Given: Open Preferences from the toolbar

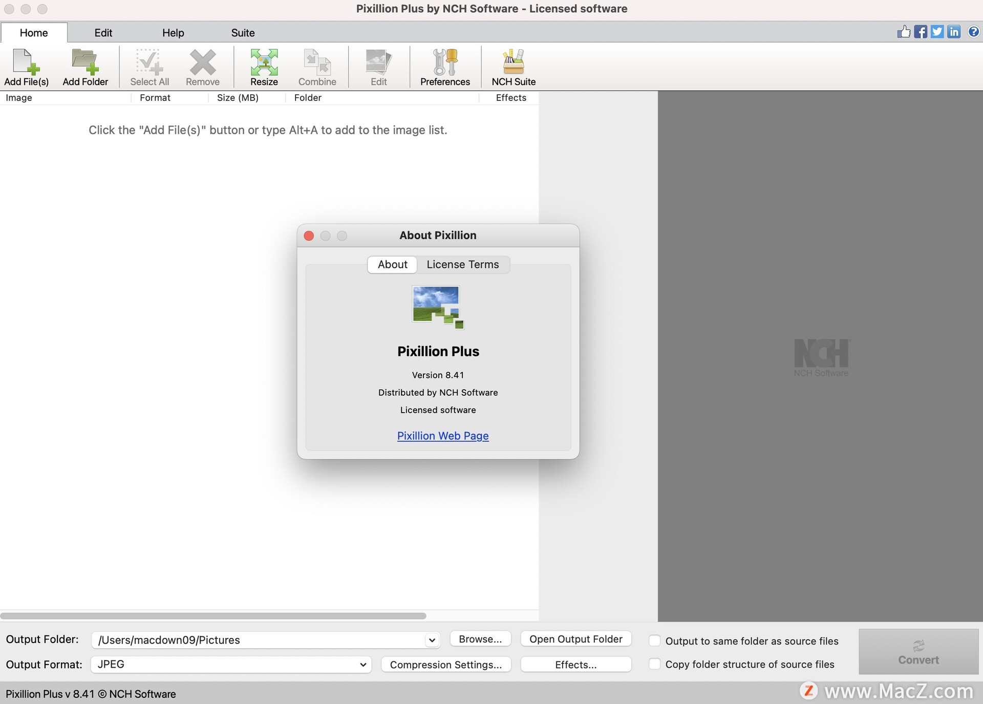Looking at the screenshot, I should tap(445, 67).
